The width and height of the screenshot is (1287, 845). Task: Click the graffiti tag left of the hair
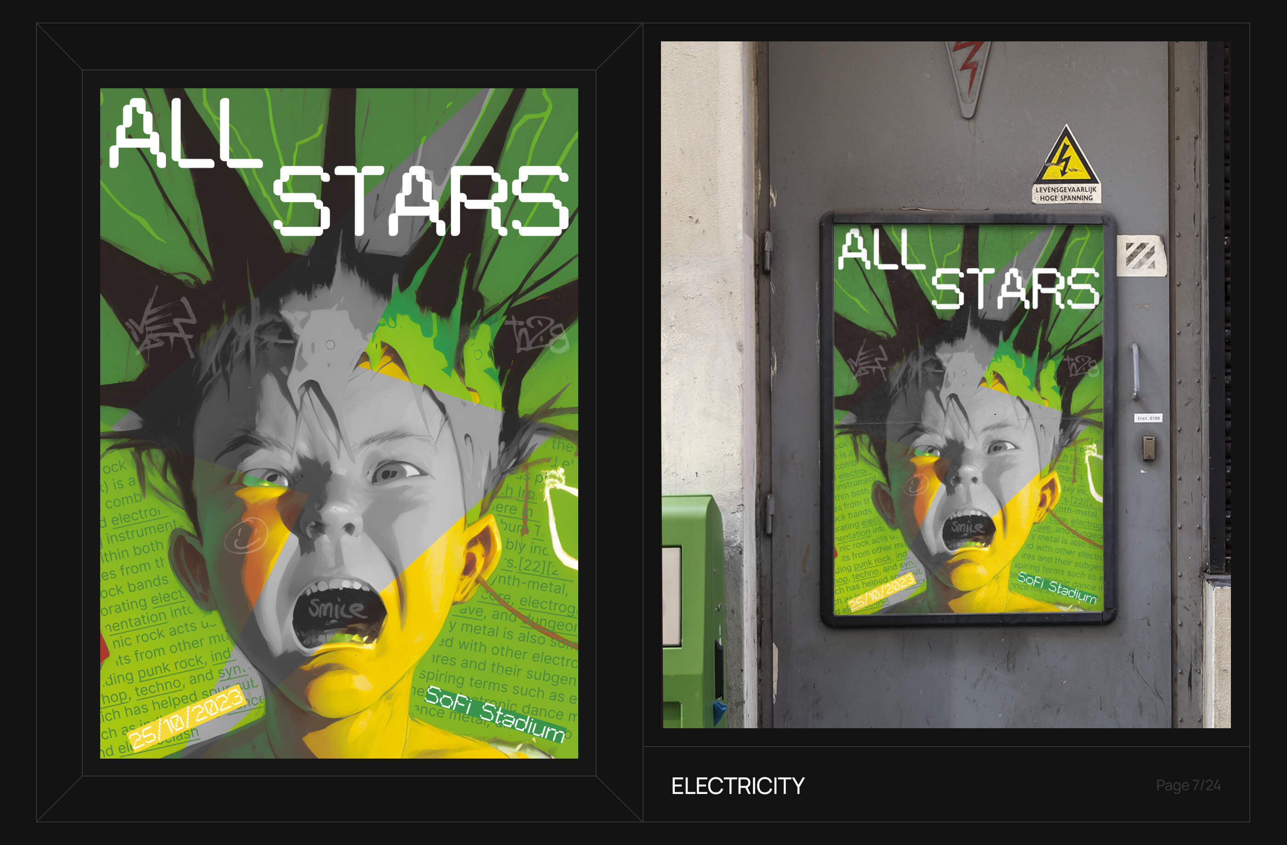click(161, 321)
